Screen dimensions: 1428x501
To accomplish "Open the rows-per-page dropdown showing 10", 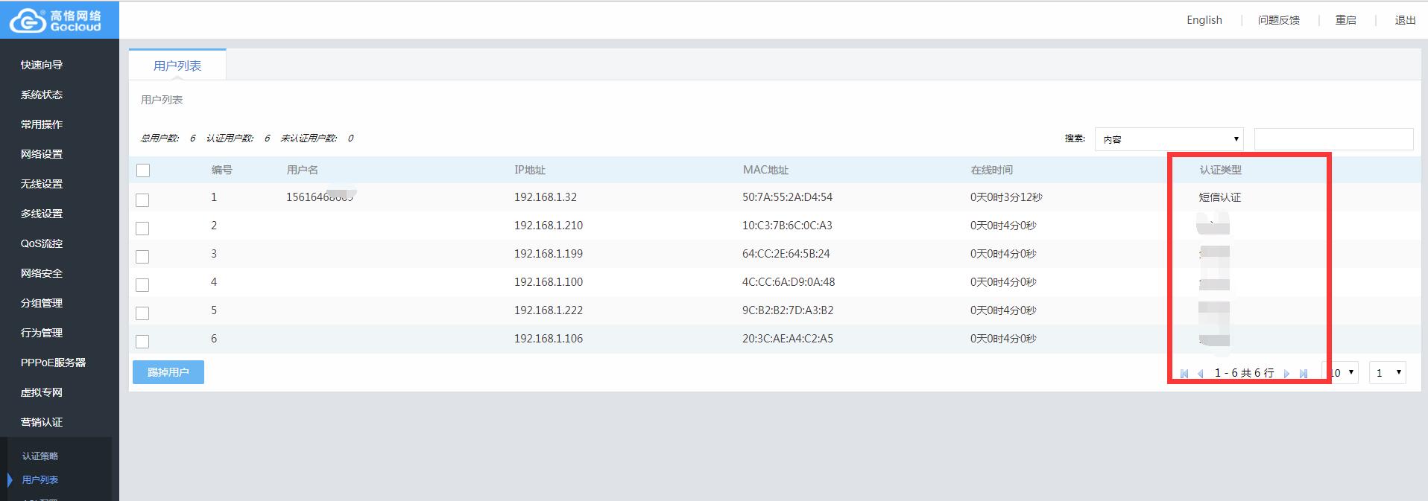I will (1340, 372).
